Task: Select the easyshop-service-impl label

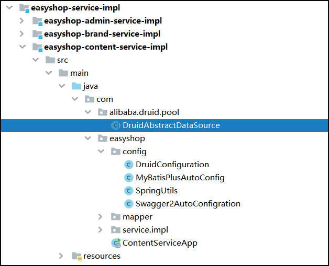Action: (x=75, y=8)
